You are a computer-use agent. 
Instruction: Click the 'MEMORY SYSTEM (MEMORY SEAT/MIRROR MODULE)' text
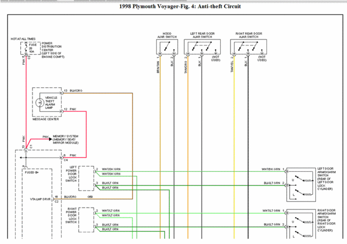(x=65, y=140)
